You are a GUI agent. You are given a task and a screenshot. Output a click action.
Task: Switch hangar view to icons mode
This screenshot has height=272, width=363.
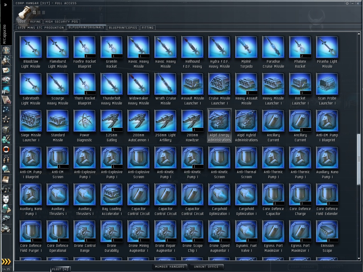point(34,12)
